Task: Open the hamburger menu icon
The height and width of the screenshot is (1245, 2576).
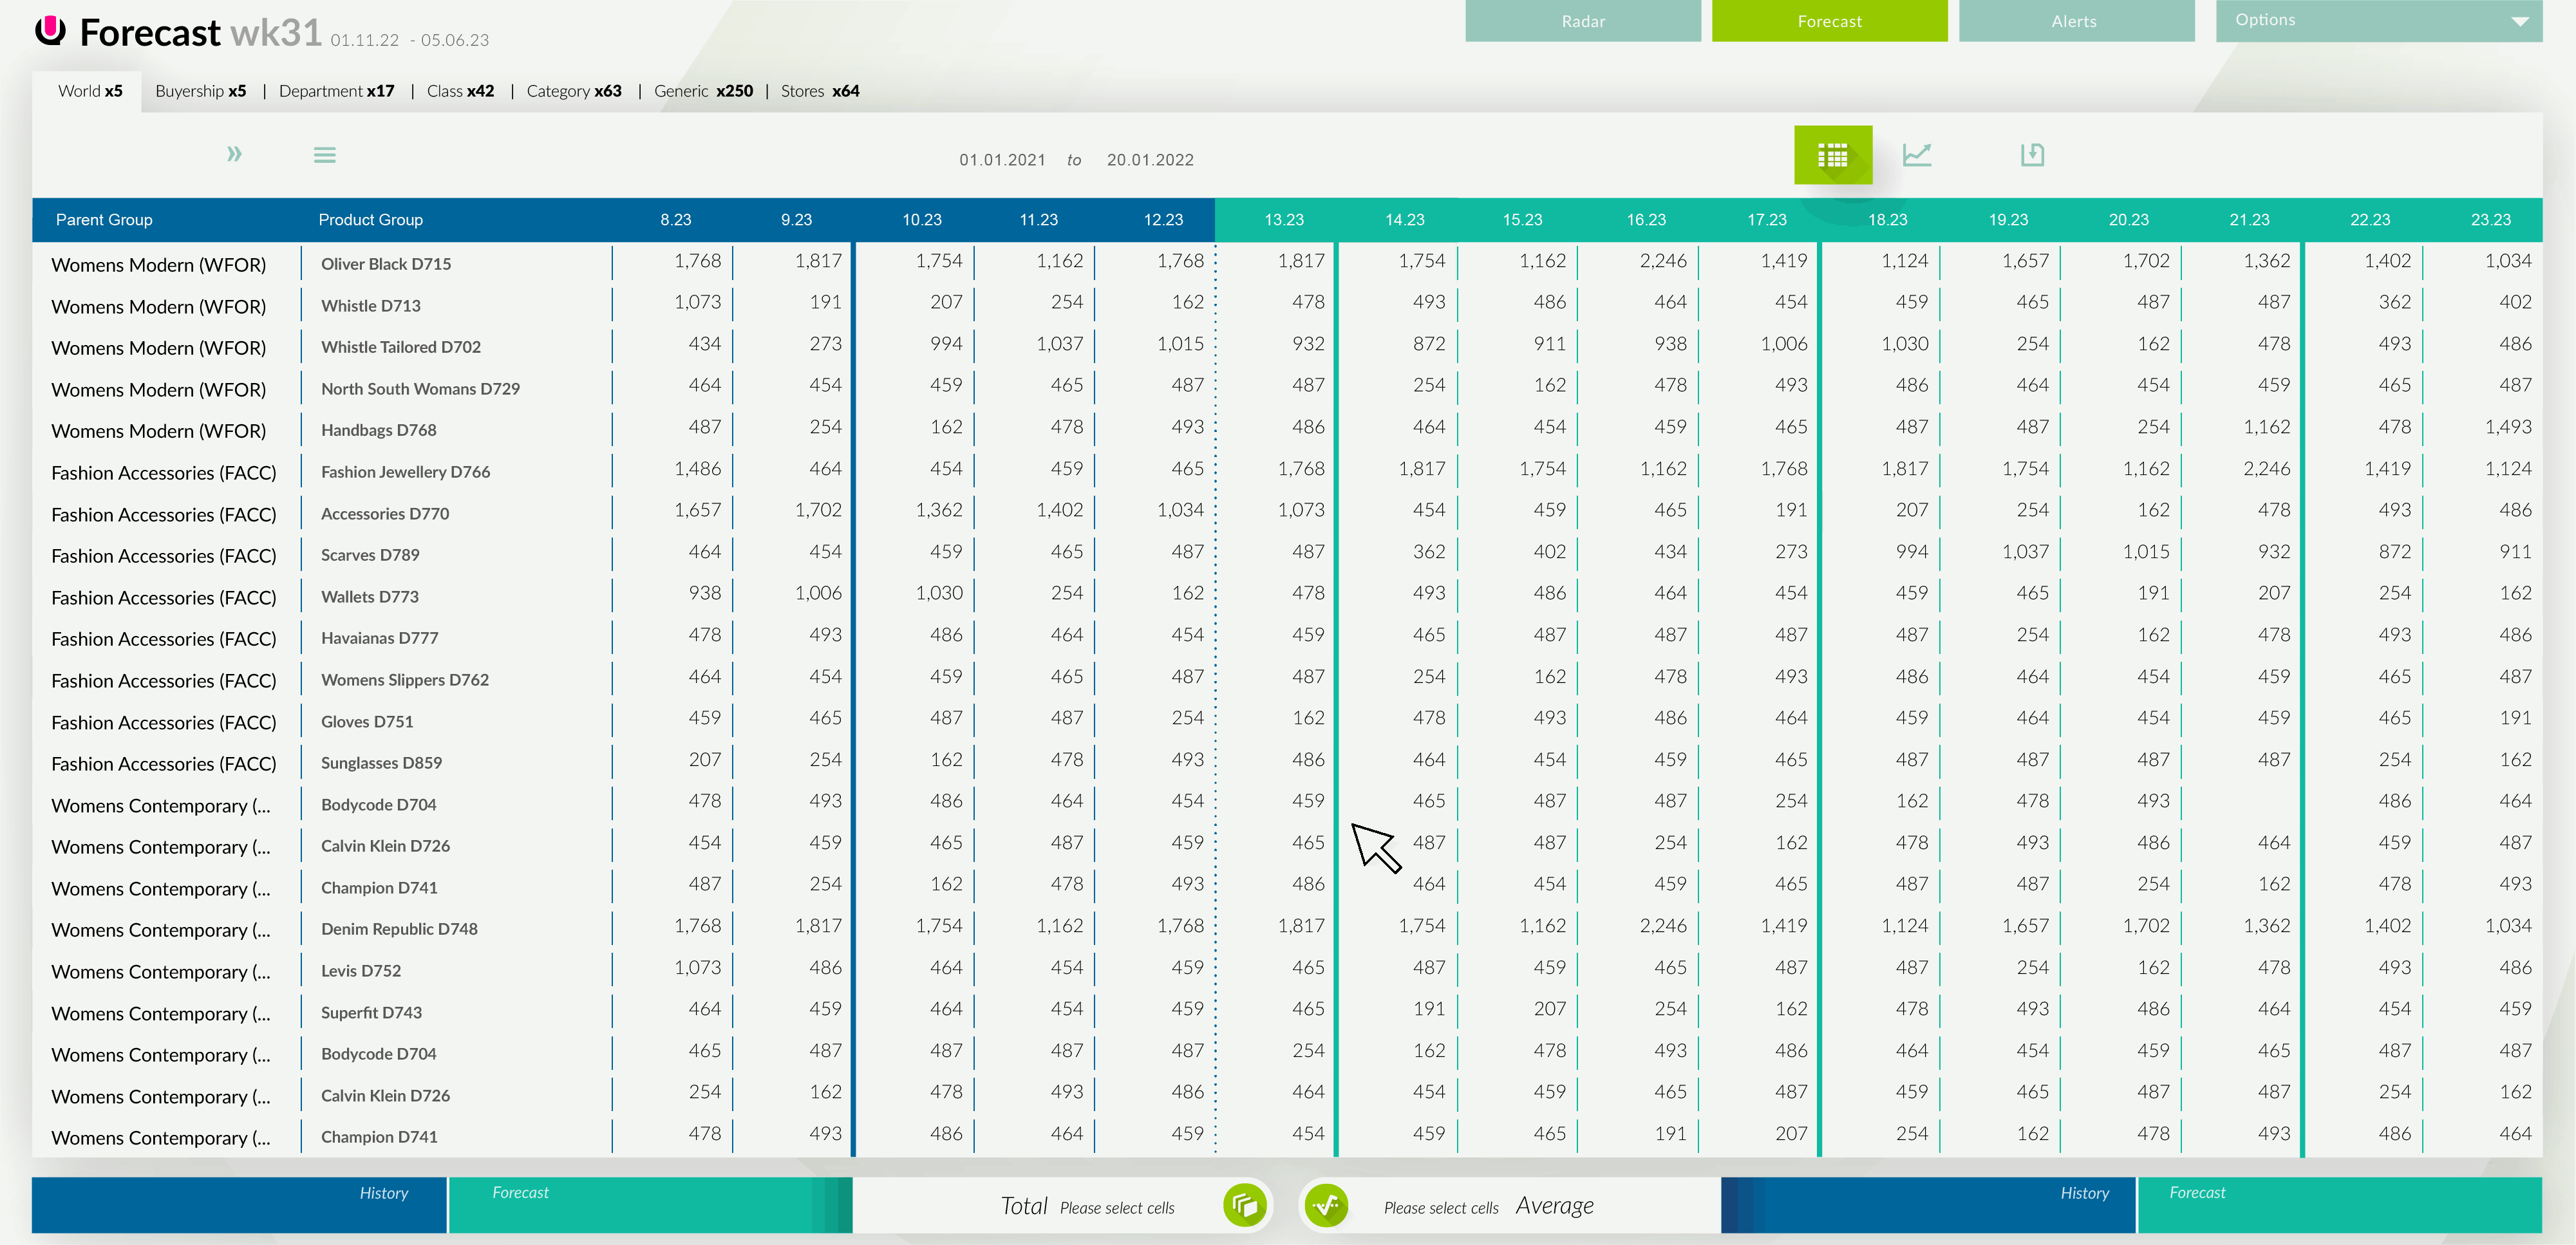Action: click(x=324, y=155)
